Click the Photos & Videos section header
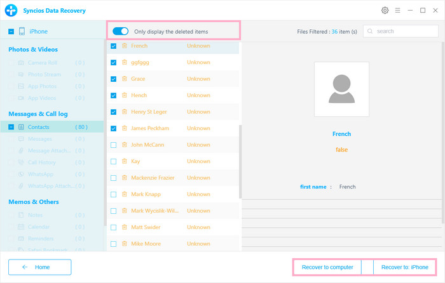This screenshot has width=445, height=283. point(33,49)
